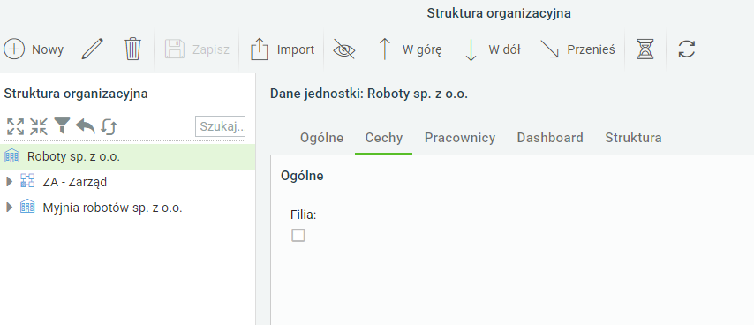Select Roboty sp. z o.o. tree row

(127, 156)
